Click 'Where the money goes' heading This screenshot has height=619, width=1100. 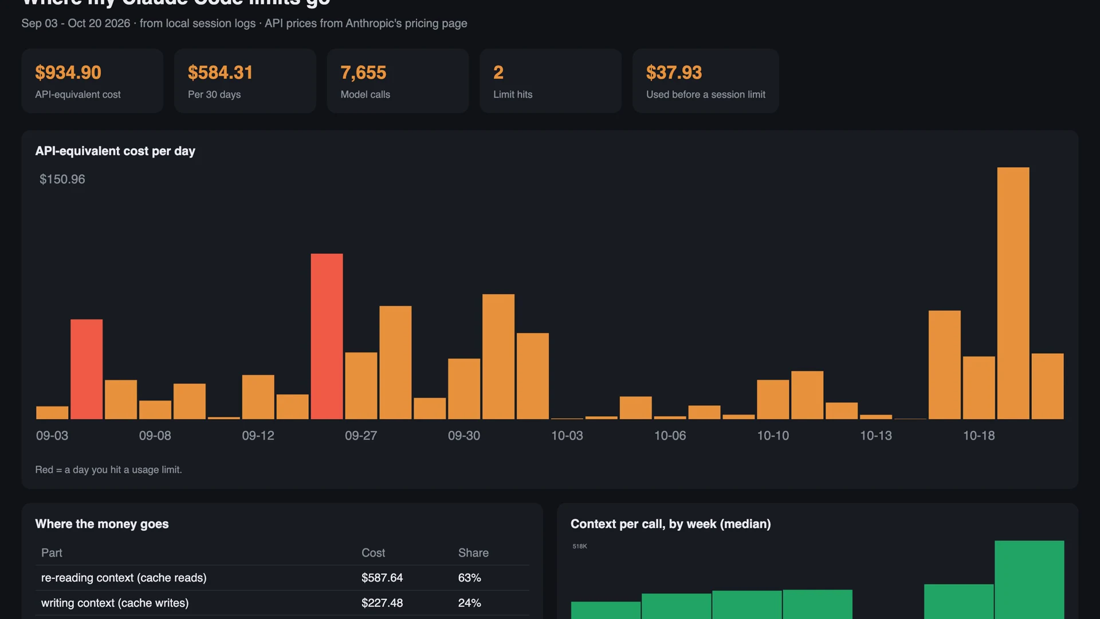click(102, 524)
